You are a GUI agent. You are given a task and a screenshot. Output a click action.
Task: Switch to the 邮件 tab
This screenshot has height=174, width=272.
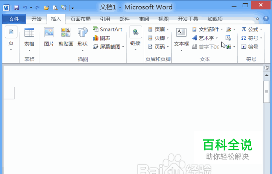124,19
